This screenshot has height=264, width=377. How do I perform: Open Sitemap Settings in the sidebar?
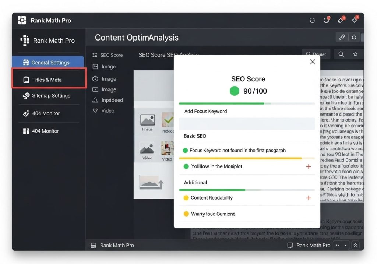pyautogui.click(x=49, y=96)
